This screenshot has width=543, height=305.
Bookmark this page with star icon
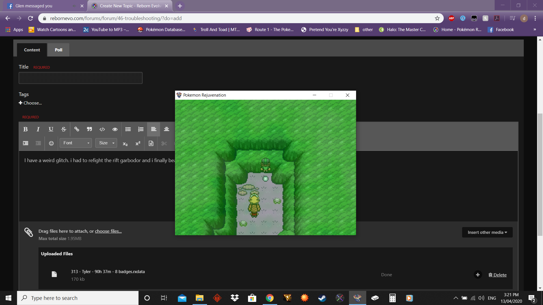click(x=437, y=18)
